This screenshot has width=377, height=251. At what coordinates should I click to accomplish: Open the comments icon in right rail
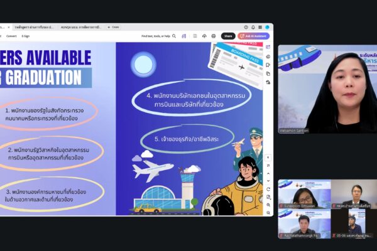point(268,56)
